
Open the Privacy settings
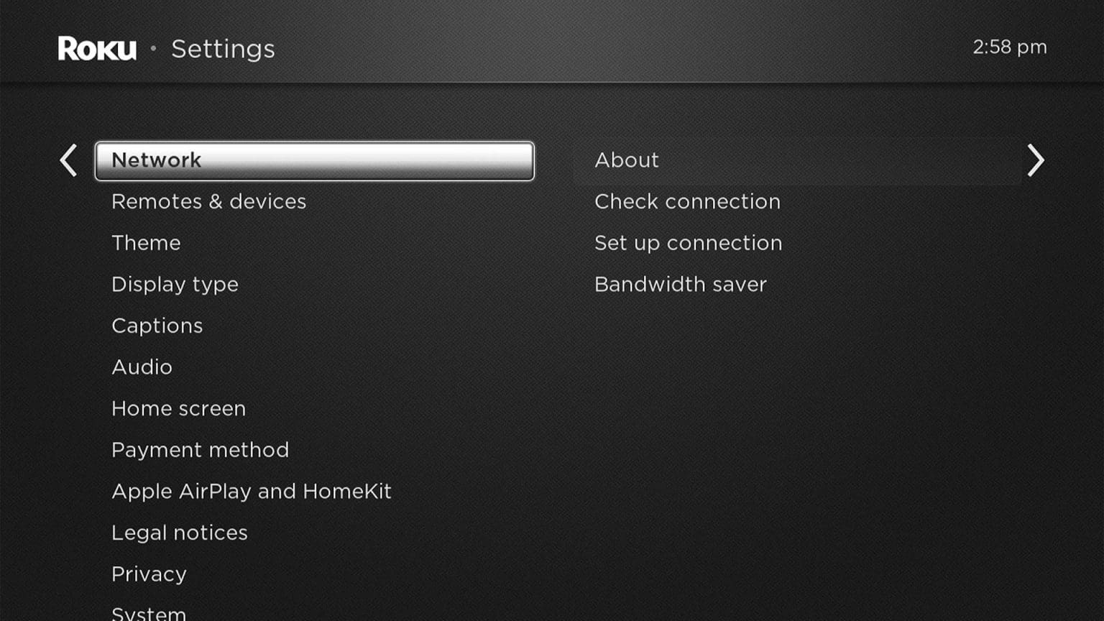coord(149,574)
